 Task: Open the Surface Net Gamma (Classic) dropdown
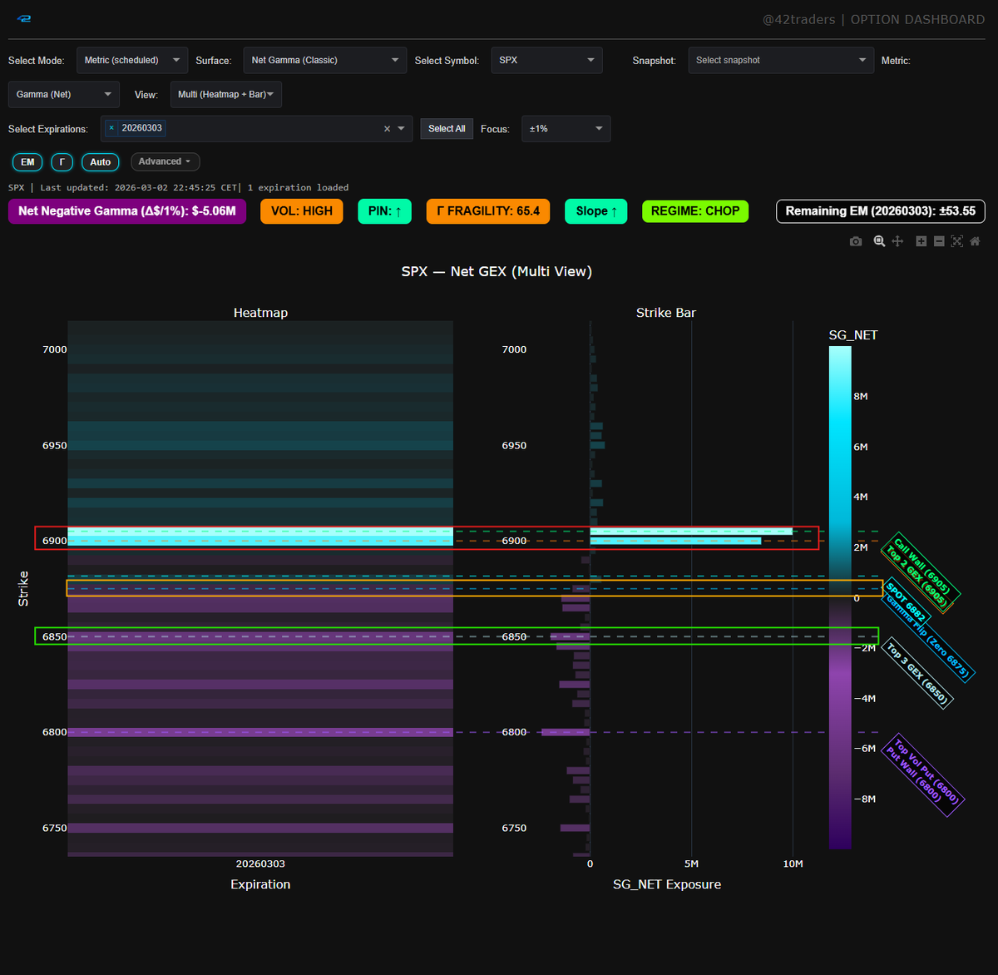pyautogui.click(x=324, y=60)
